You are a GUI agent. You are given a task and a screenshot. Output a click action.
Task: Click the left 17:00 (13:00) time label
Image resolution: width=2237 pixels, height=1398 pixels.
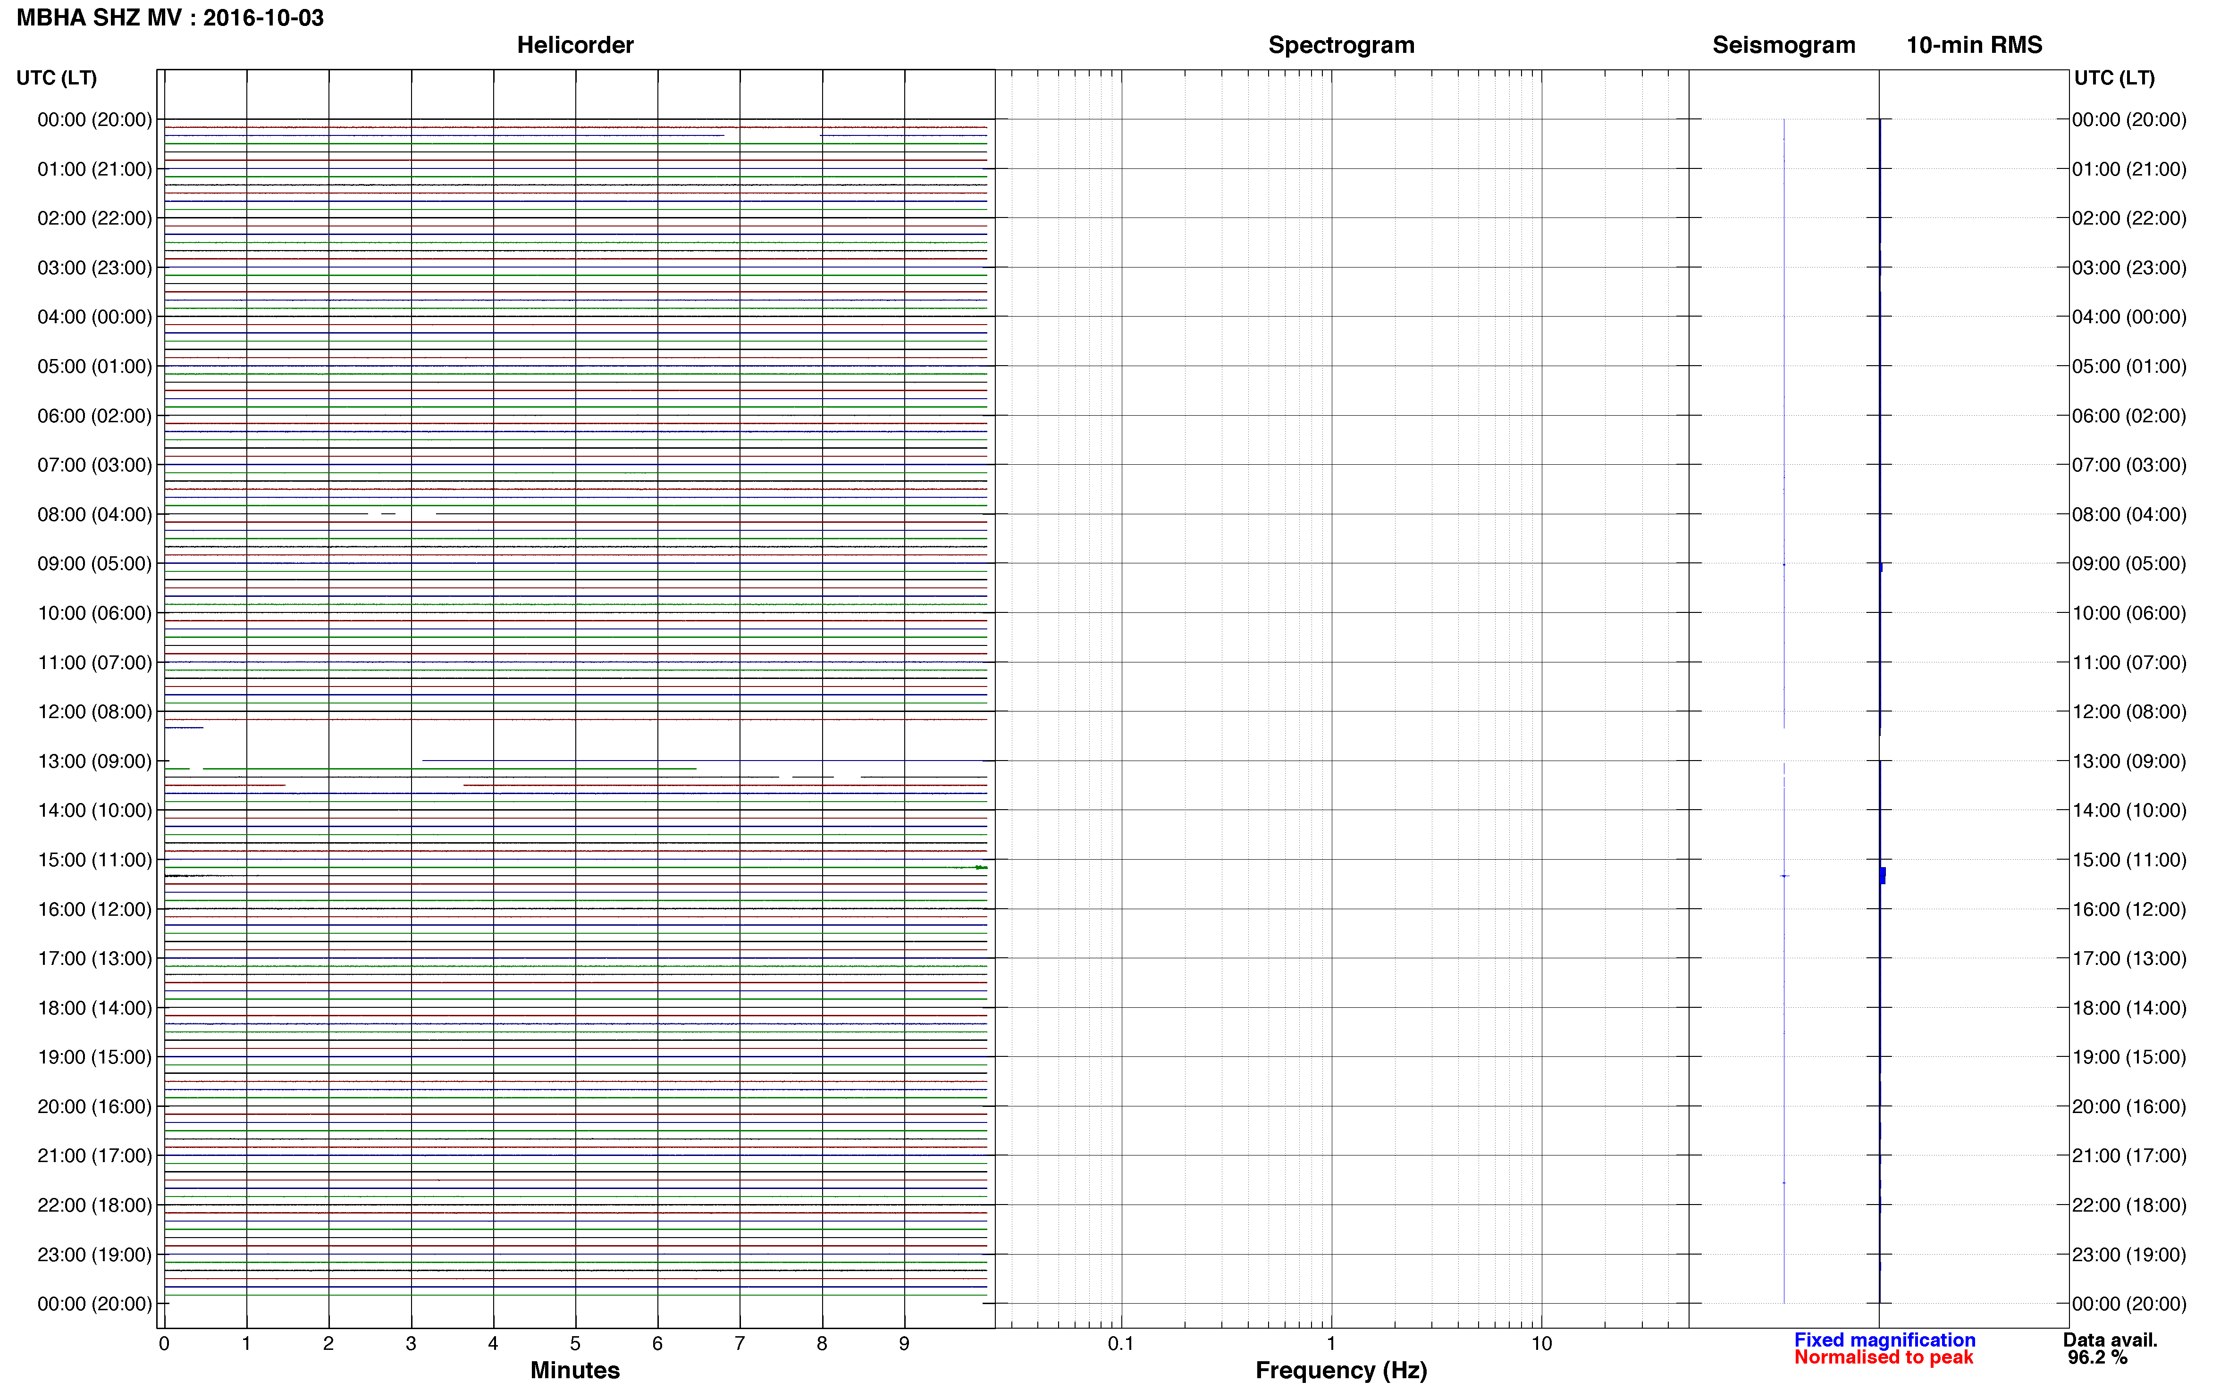pos(94,959)
